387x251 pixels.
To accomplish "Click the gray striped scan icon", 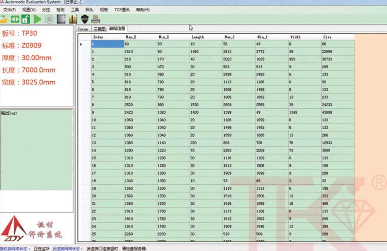I will [x=61, y=19].
